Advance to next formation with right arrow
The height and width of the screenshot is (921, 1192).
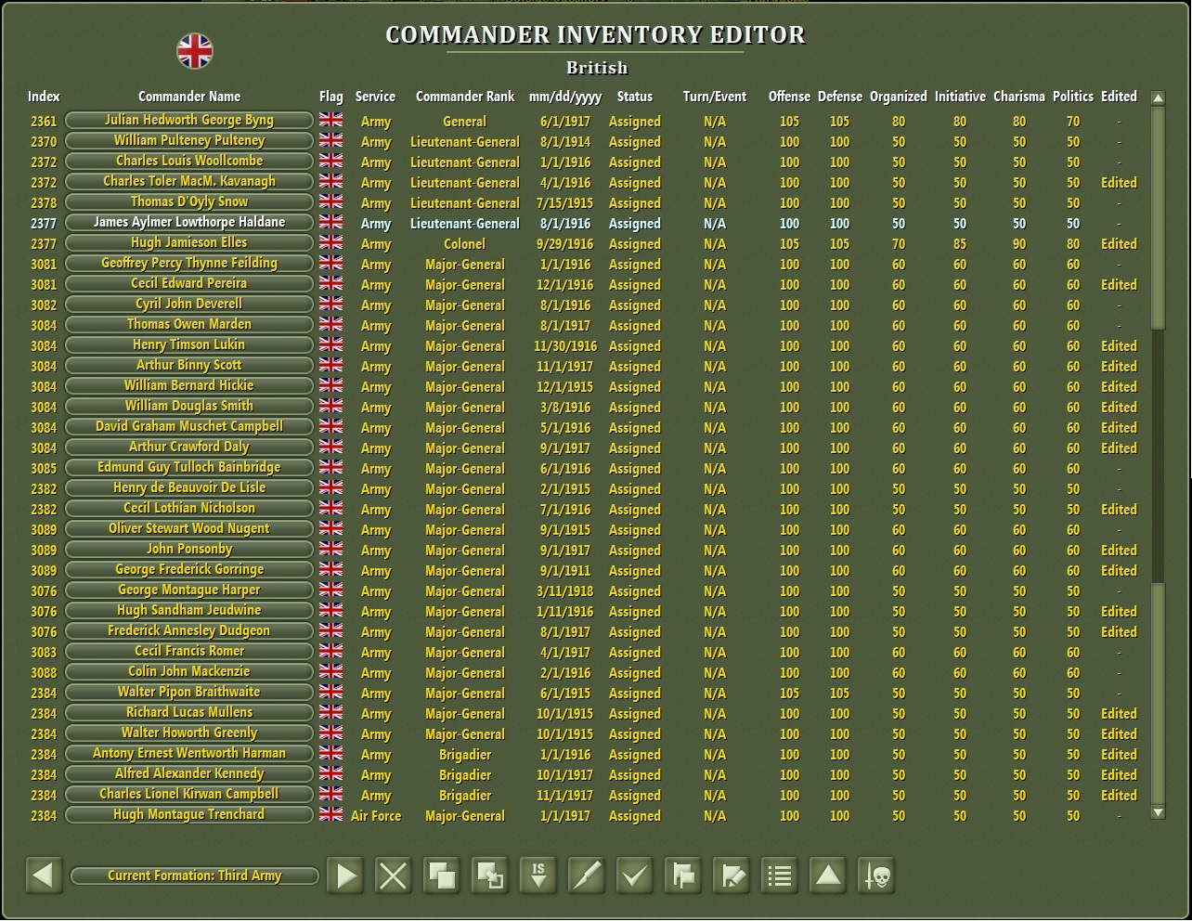[x=343, y=875]
